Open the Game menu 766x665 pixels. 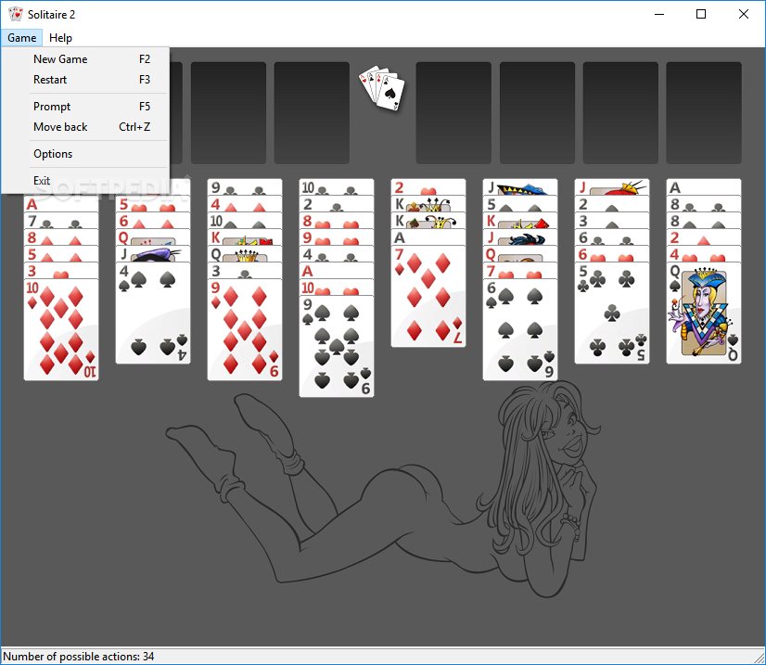21,38
